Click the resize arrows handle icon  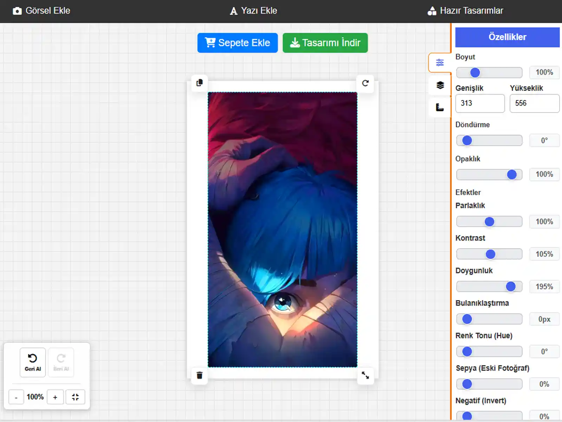click(365, 375)
